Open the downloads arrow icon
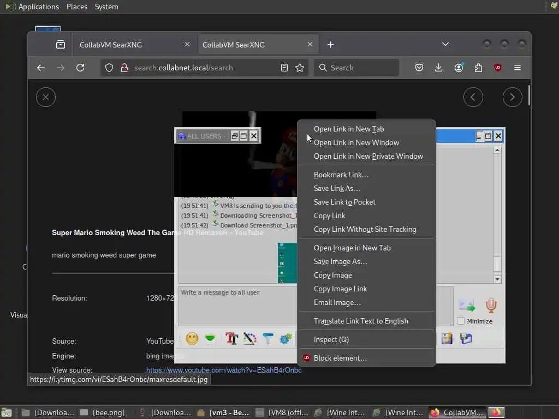Screen dimensions: 559x419 click(439, 68)
